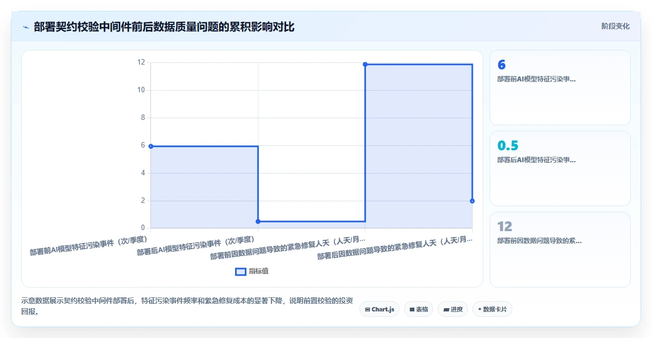This screenshot has width=652, height=338.
Task: Click the lightning icon beside the title
Action: point(26,27)
